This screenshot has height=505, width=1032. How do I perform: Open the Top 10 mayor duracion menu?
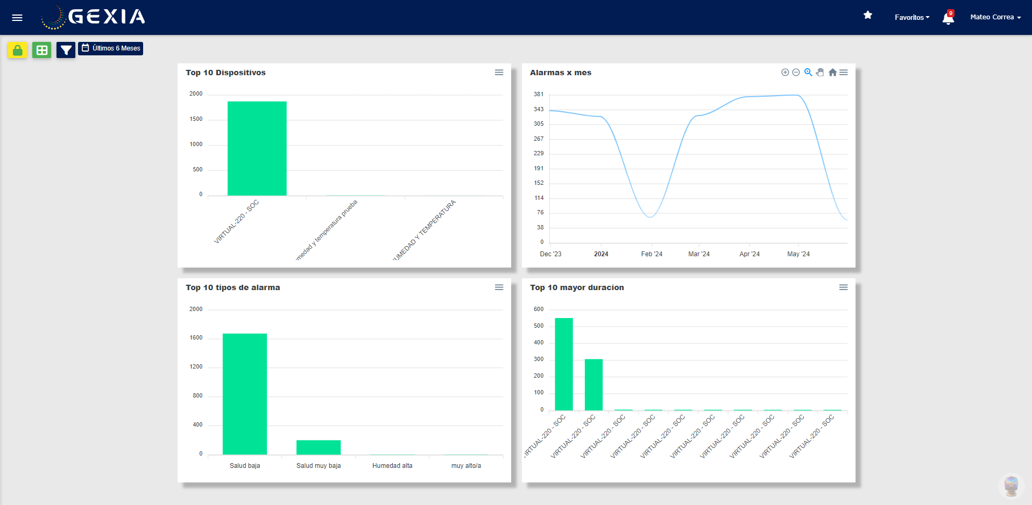pyautogui.click(x=843, y=287)
